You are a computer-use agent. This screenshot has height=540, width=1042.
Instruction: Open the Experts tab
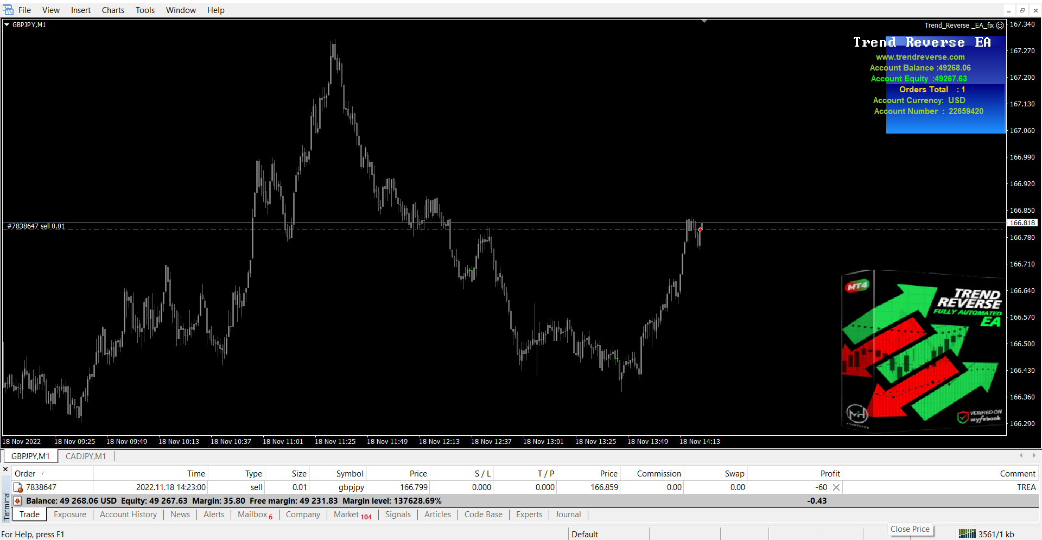tap(529, 514)
